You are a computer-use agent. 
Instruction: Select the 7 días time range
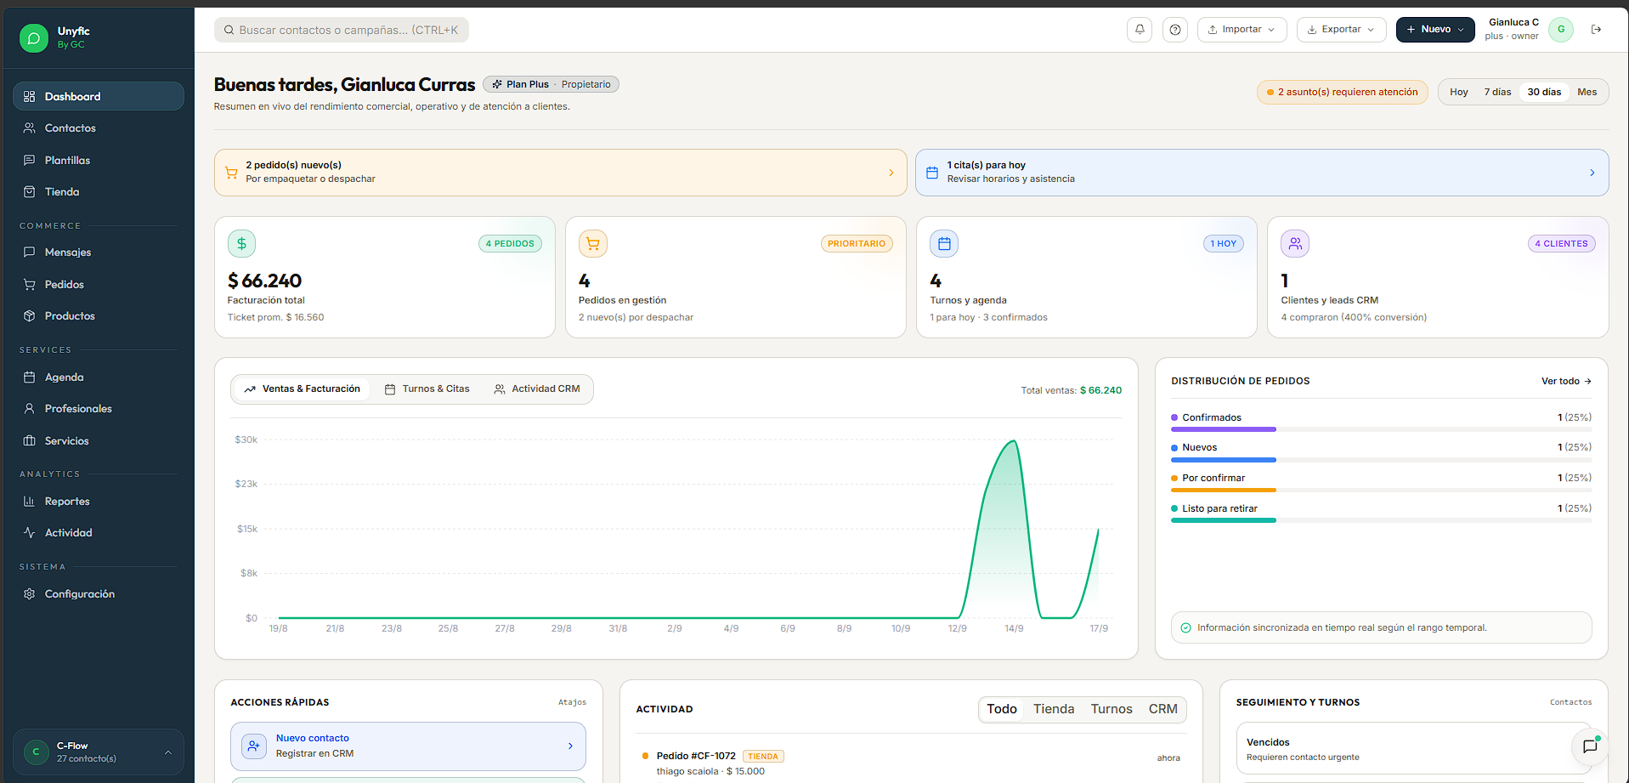point(1497,92)
